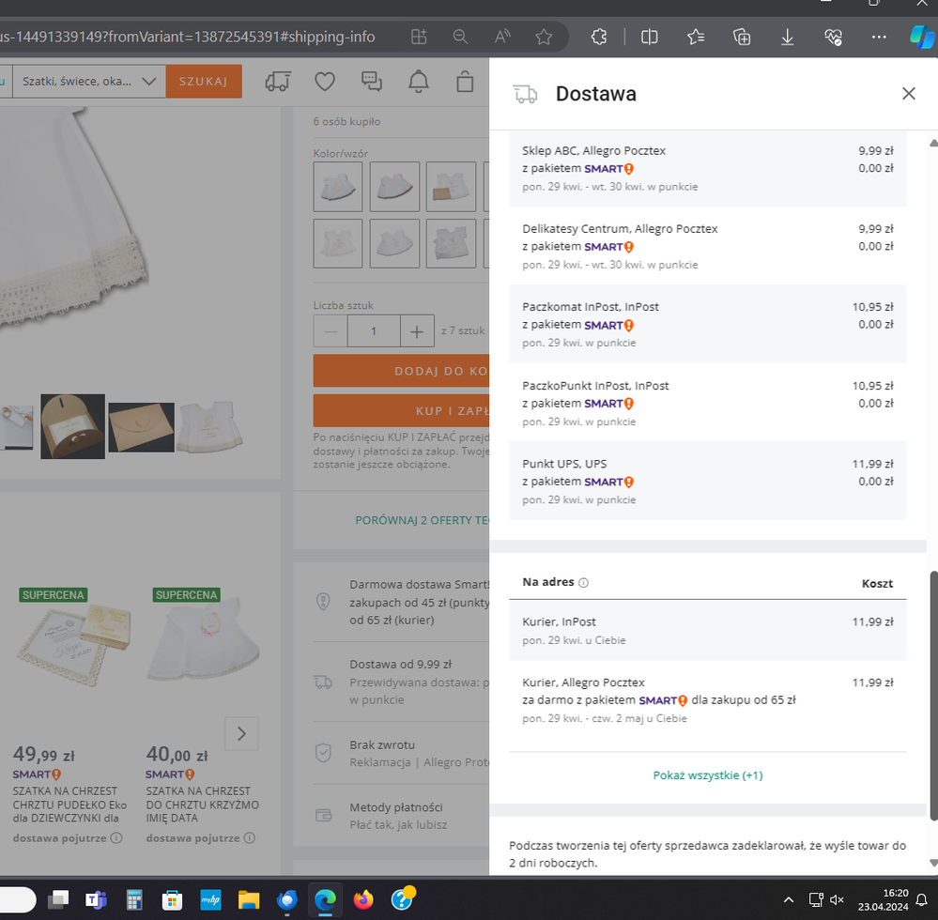
Task: Open notifications bell icon
Action: coord(418,82)
